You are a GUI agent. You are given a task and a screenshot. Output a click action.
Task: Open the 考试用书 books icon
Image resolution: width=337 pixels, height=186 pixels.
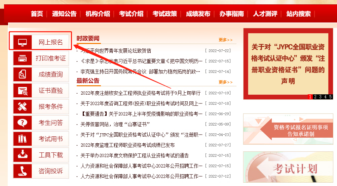(x=22, y=139)
